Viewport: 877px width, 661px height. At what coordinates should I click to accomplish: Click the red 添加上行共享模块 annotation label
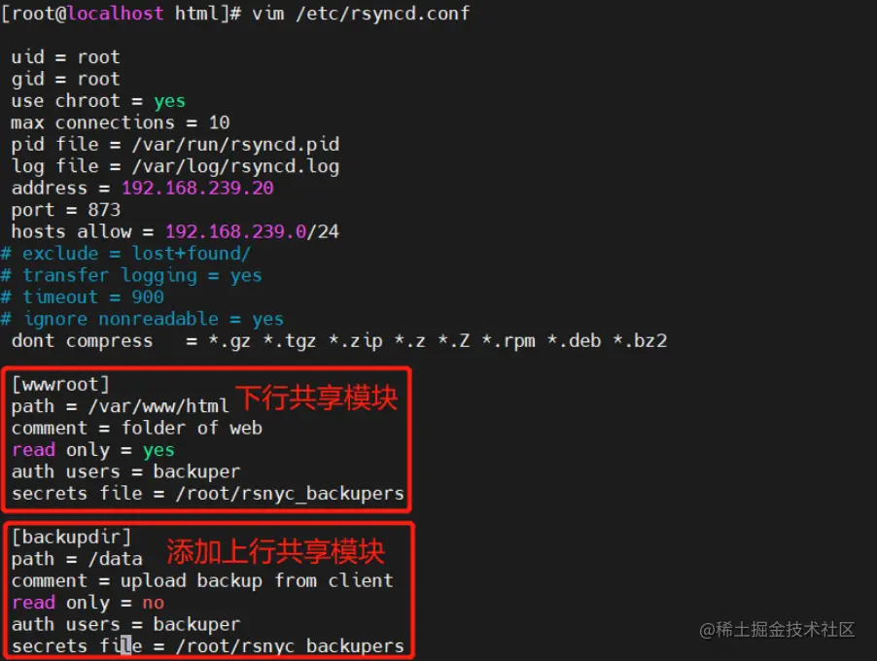[276, 552]
